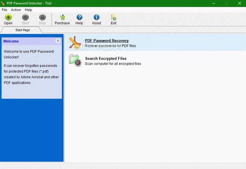Click 'Recover passwords for PDF files' text
The height and width of the screenshot is (169, 246).
pos(110,46)
